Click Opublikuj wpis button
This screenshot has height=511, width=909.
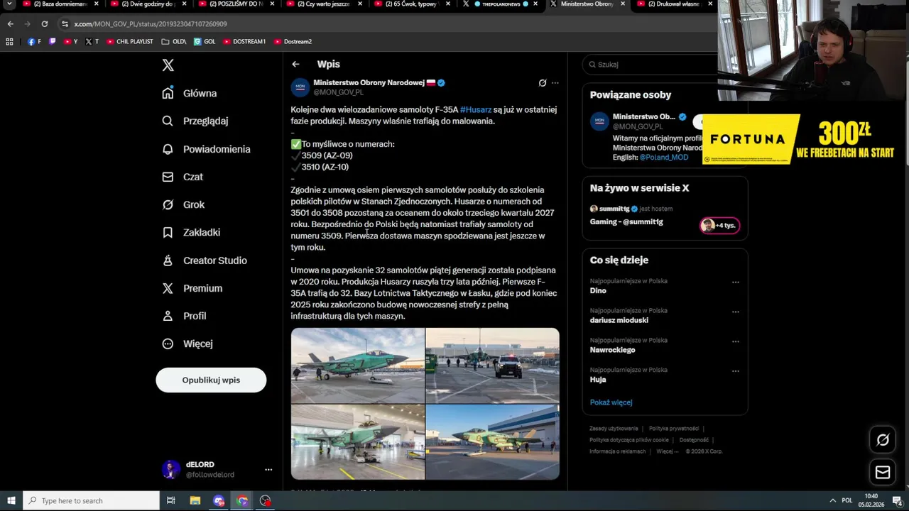click(211, 380)
